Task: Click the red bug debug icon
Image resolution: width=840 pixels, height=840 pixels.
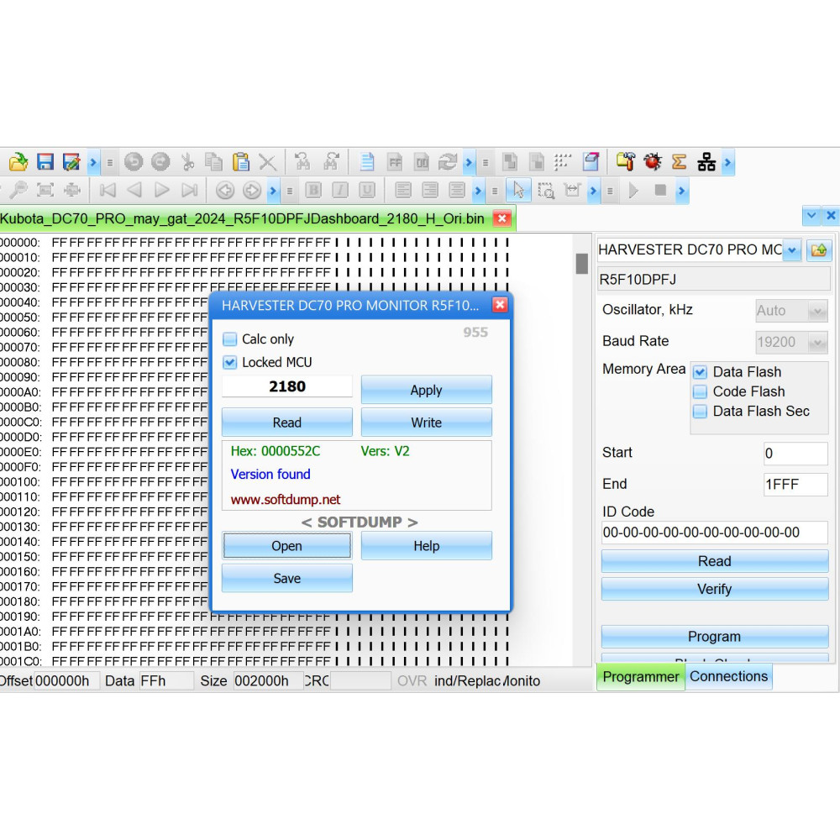Action: coord(653,162)
